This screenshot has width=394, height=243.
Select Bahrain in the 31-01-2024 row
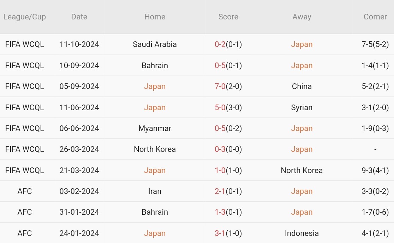point(155,212)
